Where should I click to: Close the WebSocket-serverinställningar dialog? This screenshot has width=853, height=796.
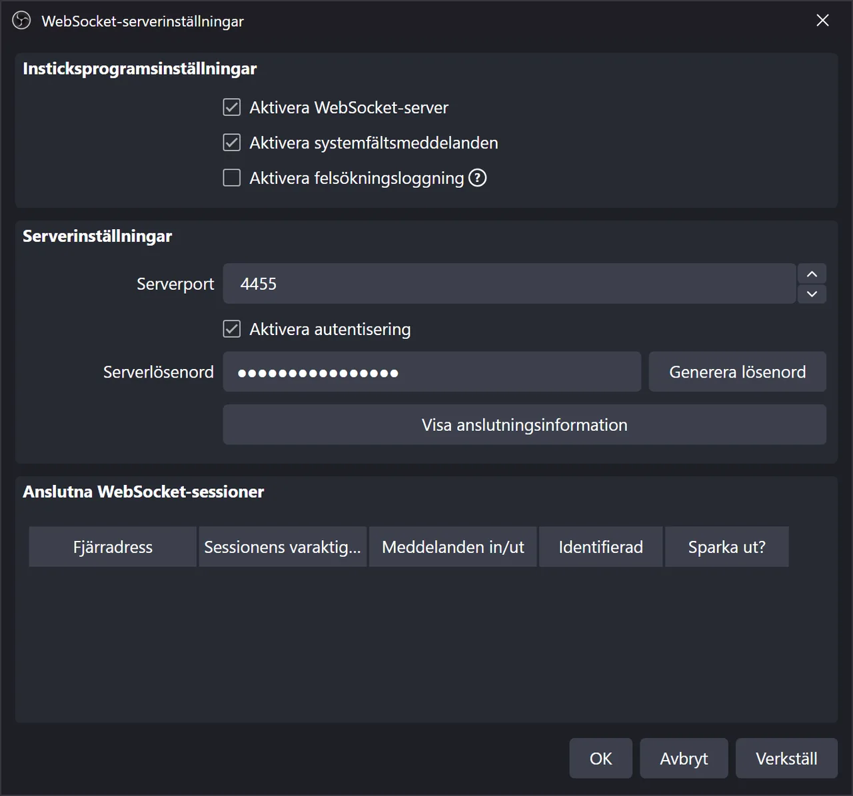click(822, 21)
